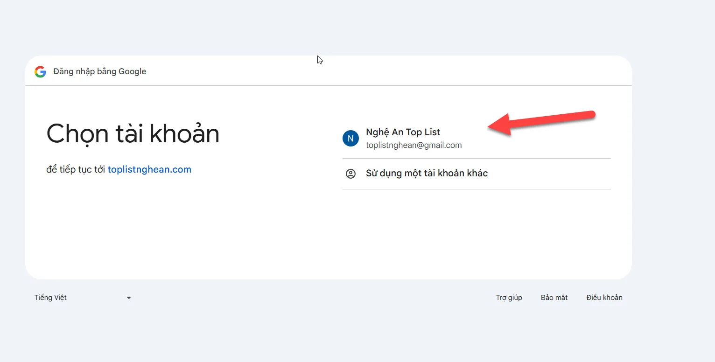Open the Bảo mật privacy link

[x=554, y=298]
